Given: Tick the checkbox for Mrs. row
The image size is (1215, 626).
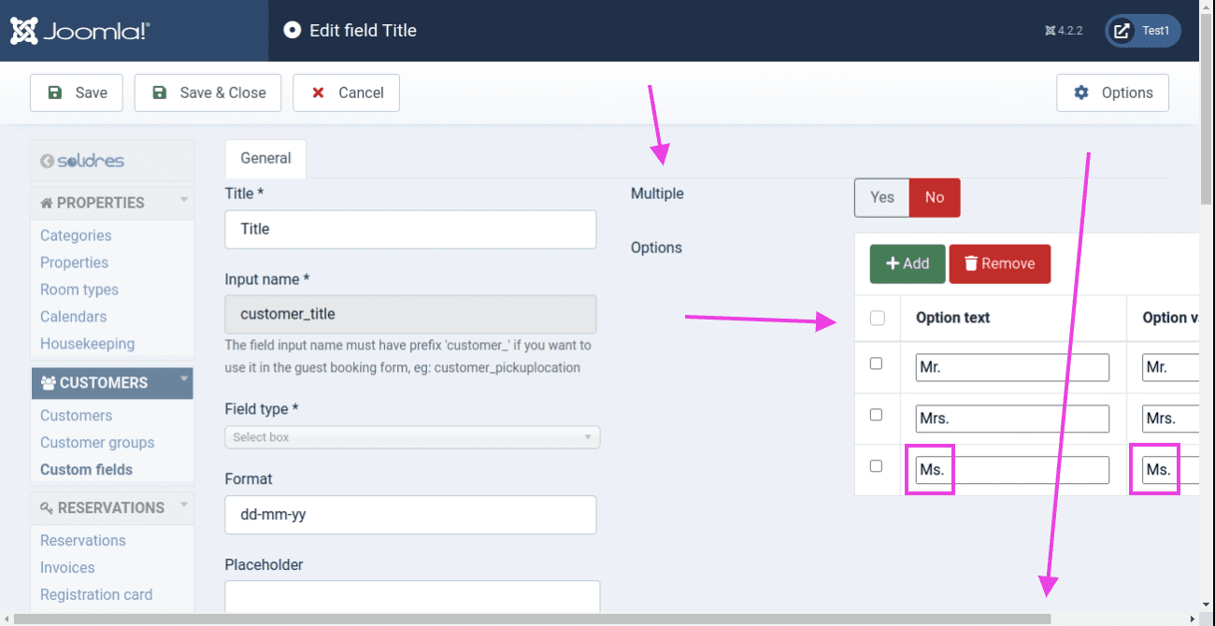Looking at the screenshot, I should 876,414.
